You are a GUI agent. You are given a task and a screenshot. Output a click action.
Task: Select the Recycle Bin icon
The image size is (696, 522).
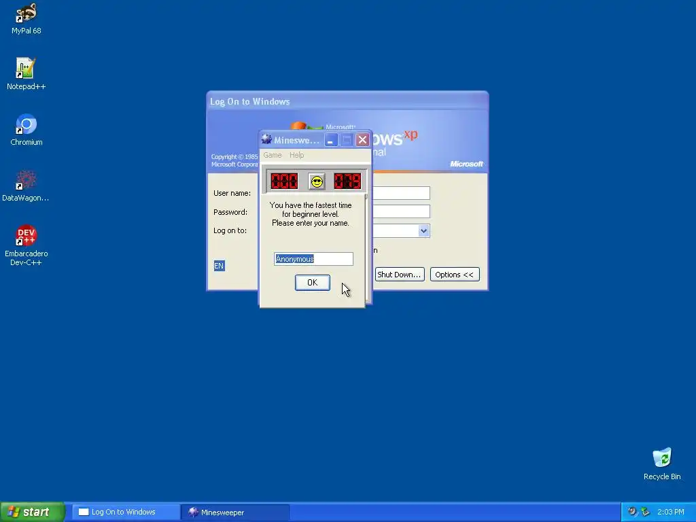point(662,464)
